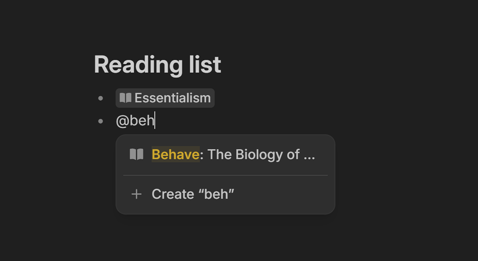Click the Reading list heading
The height and width of the screenshot is (261, 478).
coord(158,65)
